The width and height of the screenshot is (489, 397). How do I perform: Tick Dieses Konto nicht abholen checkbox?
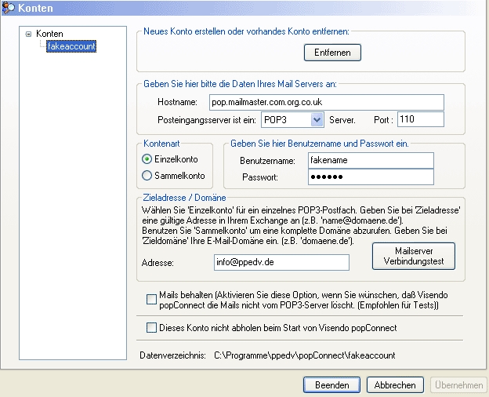[x=152, y=327]
